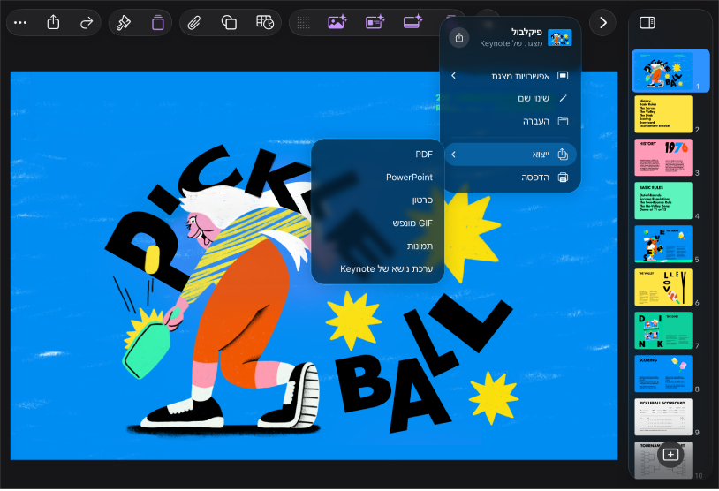The height and width of the screenshot is (491, 719).
Task: Select slide 8 Scoring thumbnail
Action: [663, 374]
